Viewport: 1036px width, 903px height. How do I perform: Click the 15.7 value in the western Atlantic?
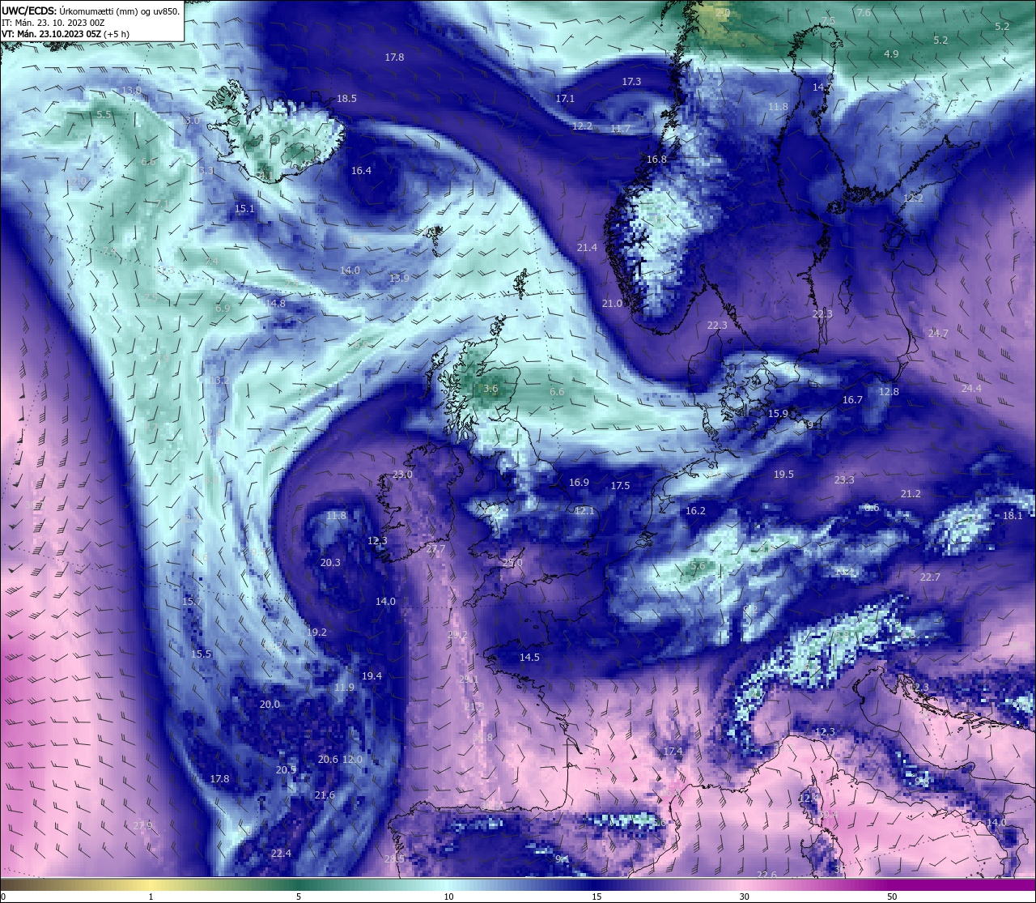point(192,601)
